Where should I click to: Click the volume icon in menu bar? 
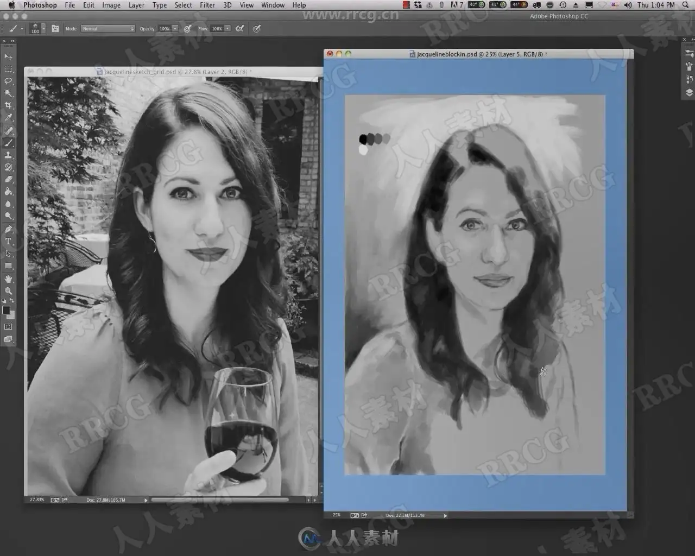coord(628,5)
